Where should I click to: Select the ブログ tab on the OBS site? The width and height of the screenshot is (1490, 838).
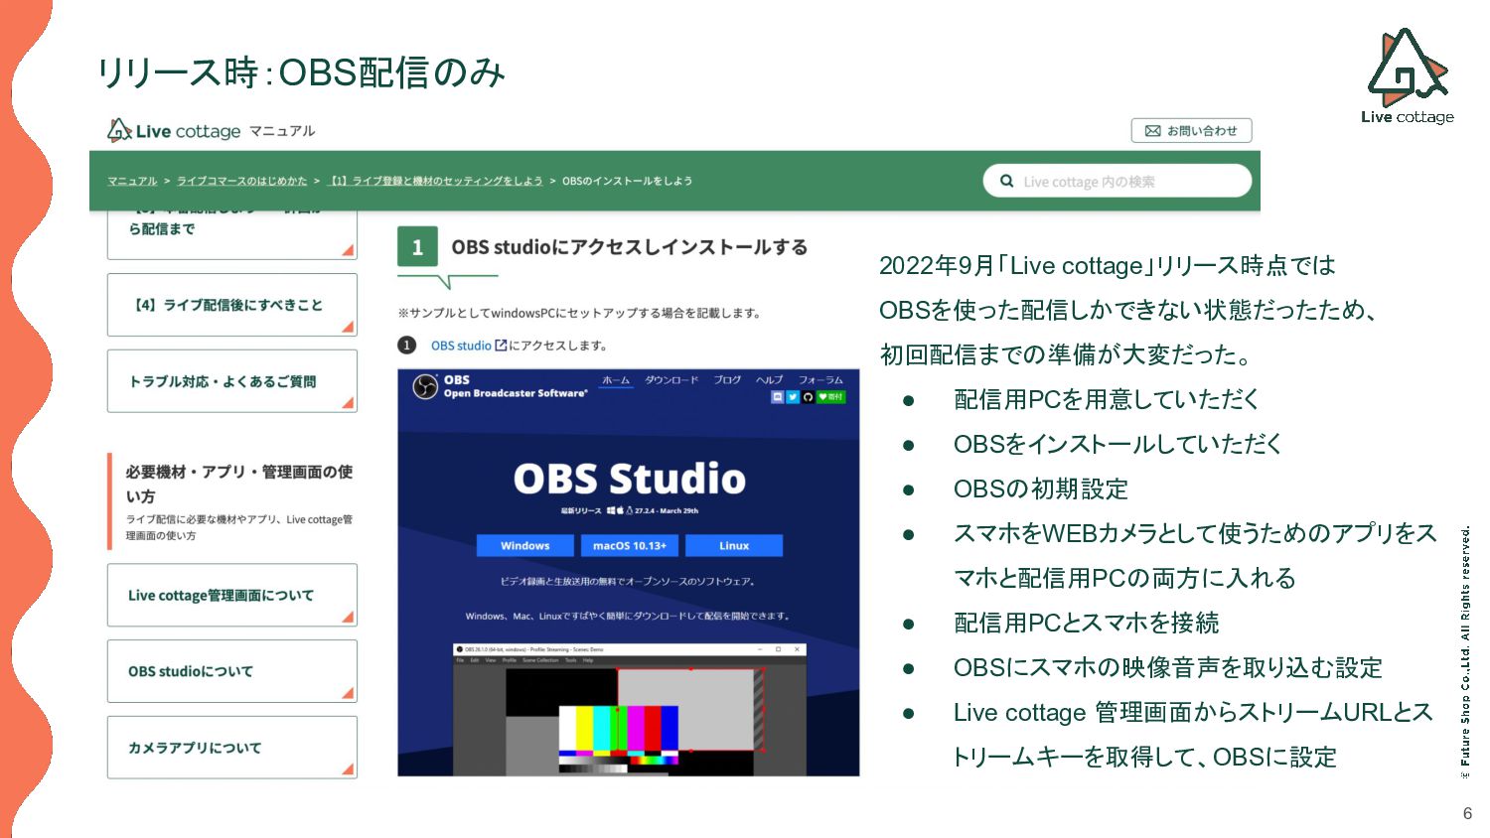point(727,379)
